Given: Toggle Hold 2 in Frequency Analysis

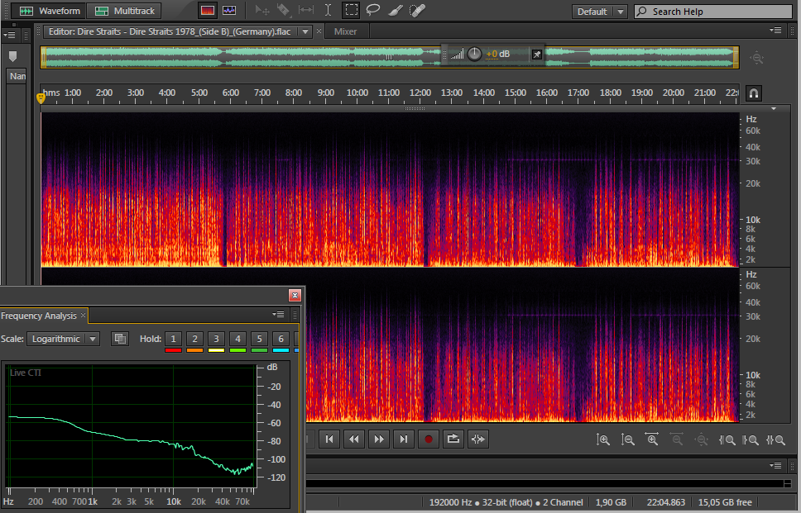Looking at the screenshot, I should 194,339.
